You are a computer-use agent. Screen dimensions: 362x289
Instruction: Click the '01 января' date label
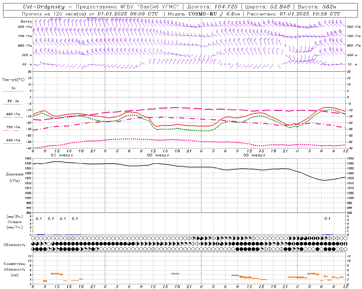pyautogui.click(x=62, y=155)
